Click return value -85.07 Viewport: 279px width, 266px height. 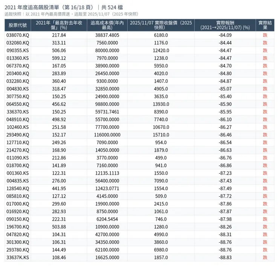tap(225, 89)
